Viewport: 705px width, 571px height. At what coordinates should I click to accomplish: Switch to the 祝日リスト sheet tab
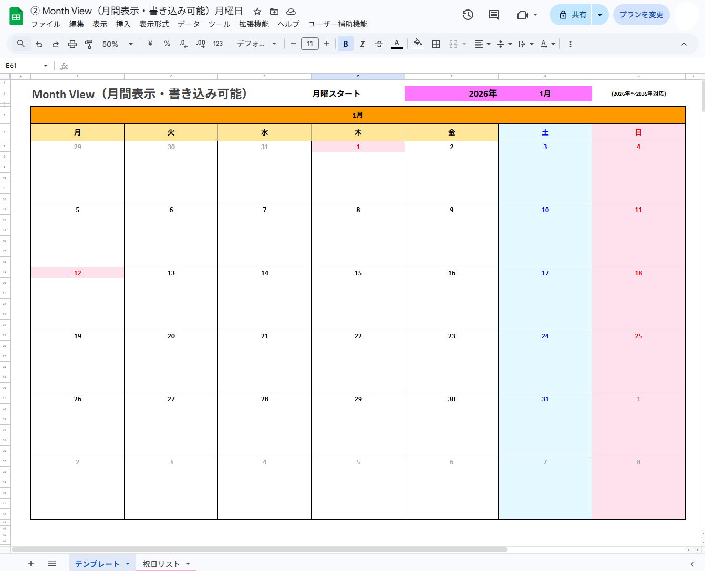pyautogui.click(x=161, y=563)
